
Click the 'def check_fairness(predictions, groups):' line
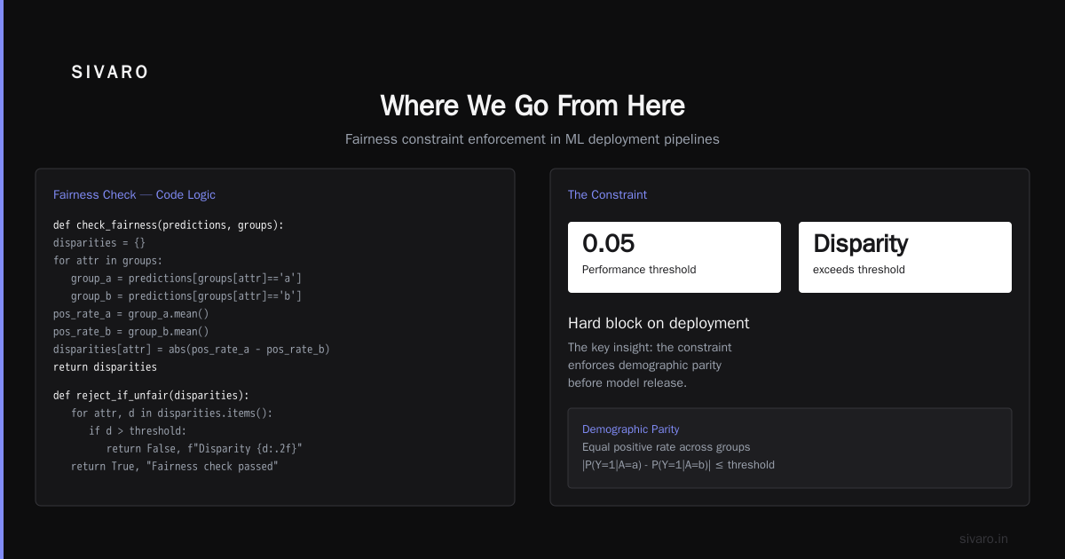pos(169,225)
